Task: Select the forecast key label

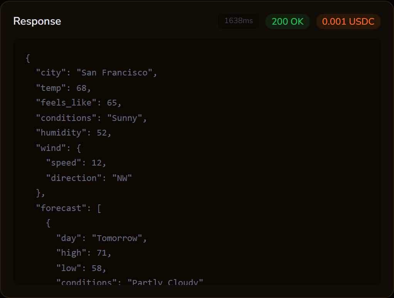Action: (x=61, y=208)
